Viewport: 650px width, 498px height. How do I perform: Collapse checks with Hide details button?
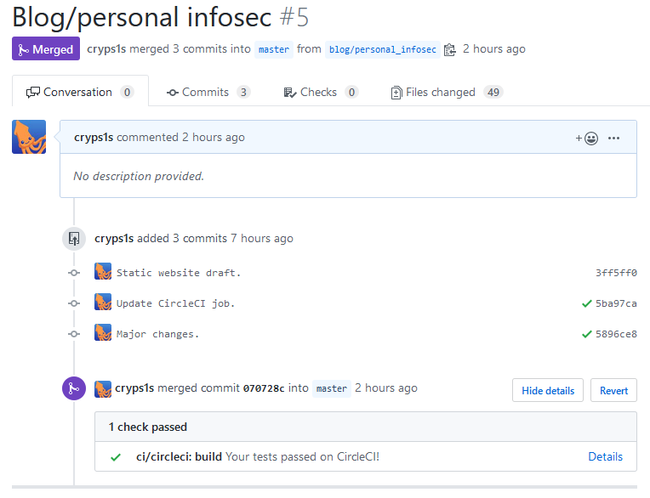pyautogui.click(x=548, y=390)
